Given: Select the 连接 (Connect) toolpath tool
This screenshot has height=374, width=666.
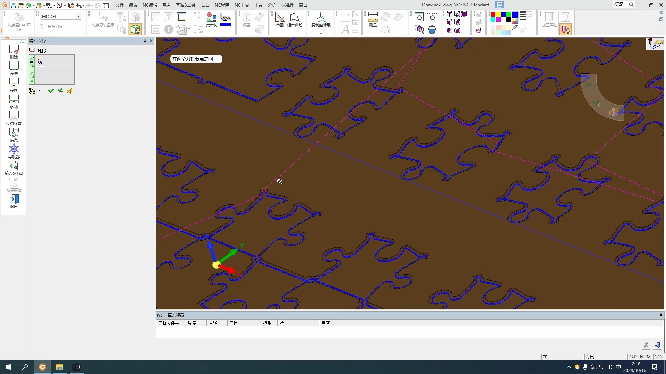Looking at the screenshot, I should 14,68.
